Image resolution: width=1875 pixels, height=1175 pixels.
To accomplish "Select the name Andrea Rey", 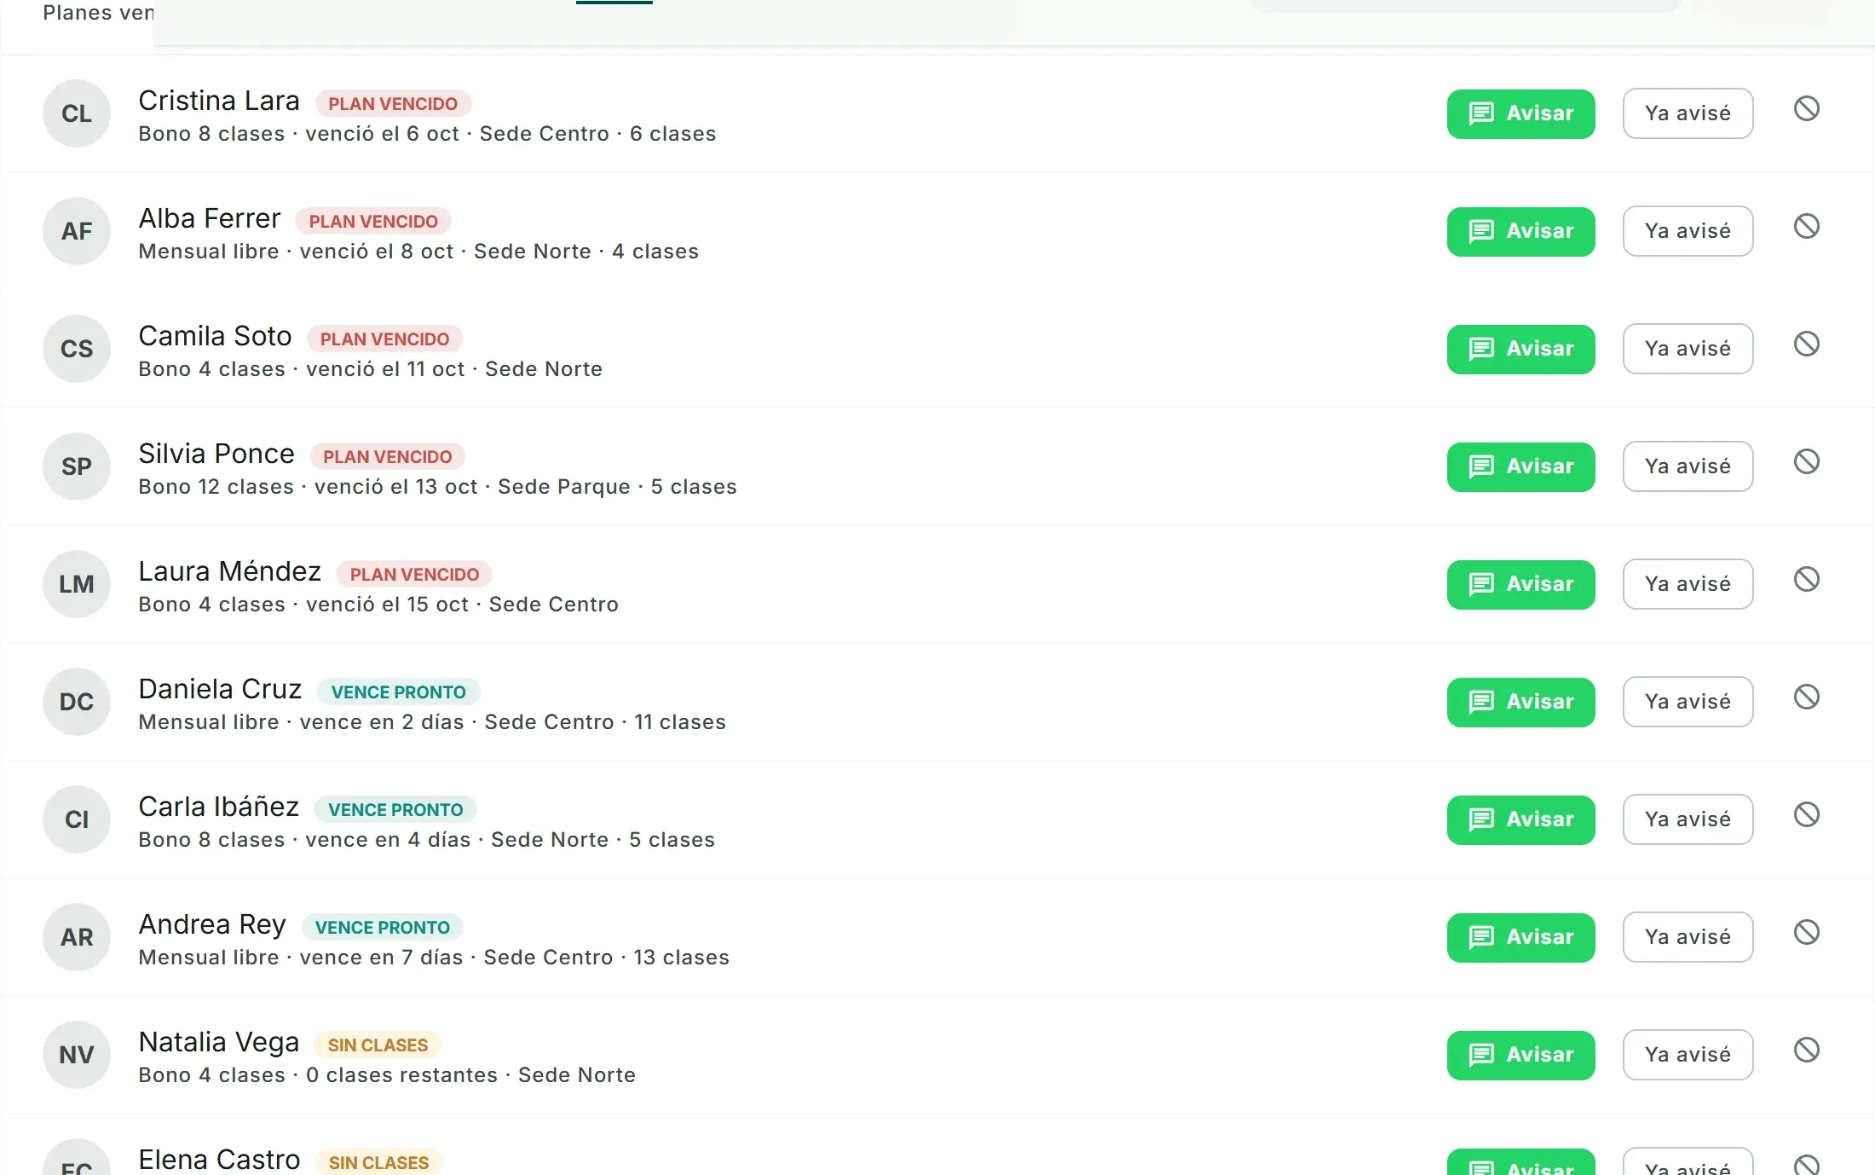I will tap(212, 924).
